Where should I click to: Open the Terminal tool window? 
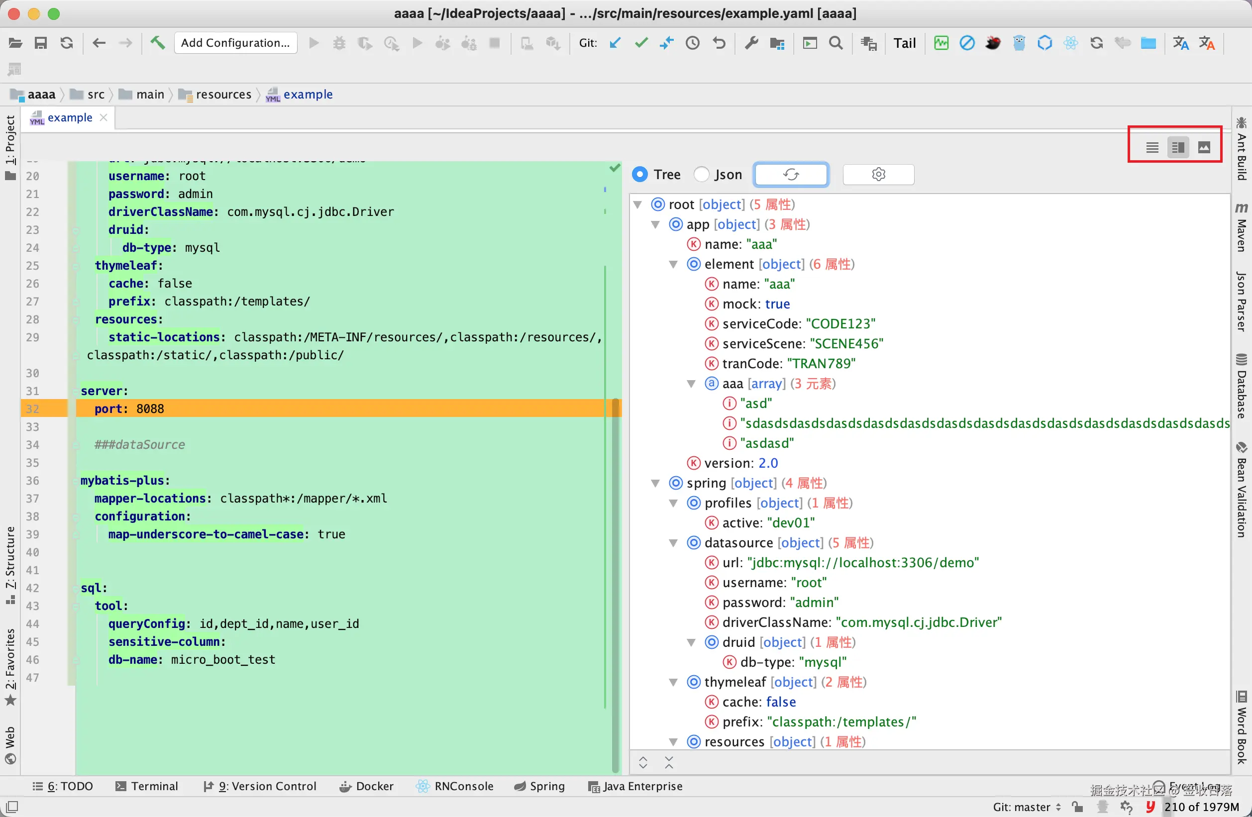tap(147, 786)
